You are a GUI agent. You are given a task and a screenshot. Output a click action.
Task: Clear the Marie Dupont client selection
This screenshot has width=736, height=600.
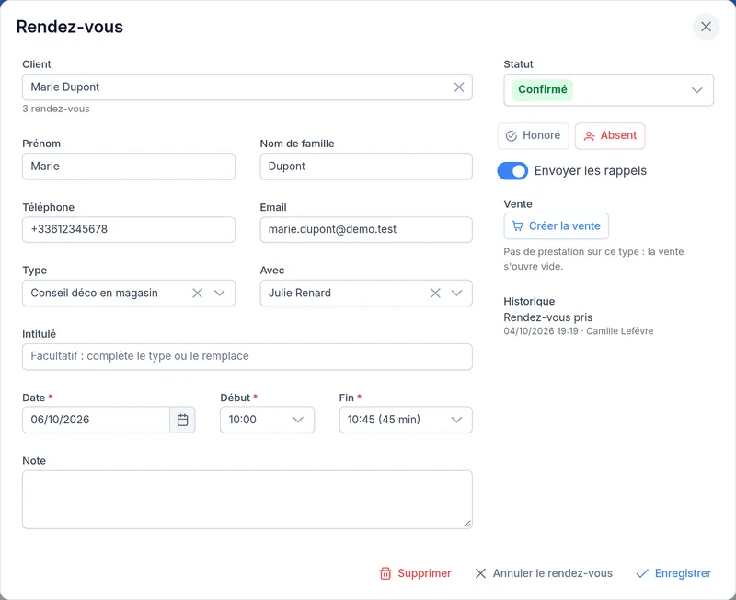pyautogui.click(x=458, y=87)
